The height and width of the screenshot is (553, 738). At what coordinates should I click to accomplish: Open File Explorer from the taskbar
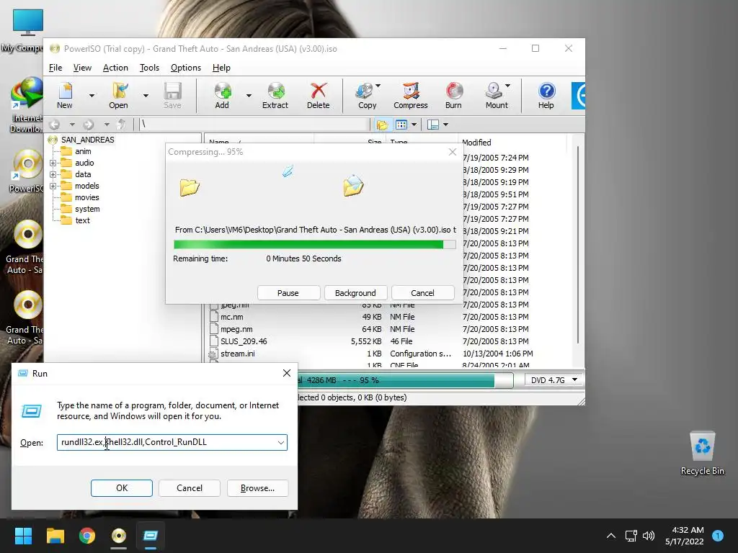[x=55, y=536]
